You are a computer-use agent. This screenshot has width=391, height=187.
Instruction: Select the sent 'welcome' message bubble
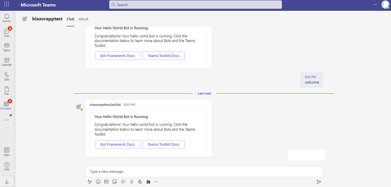312,80
